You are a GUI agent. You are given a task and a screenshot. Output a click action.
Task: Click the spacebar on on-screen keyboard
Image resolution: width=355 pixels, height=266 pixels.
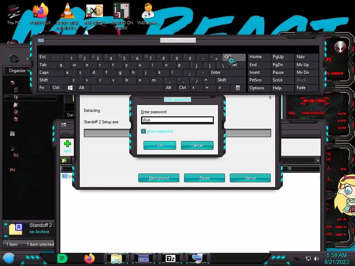pos(127,88)
